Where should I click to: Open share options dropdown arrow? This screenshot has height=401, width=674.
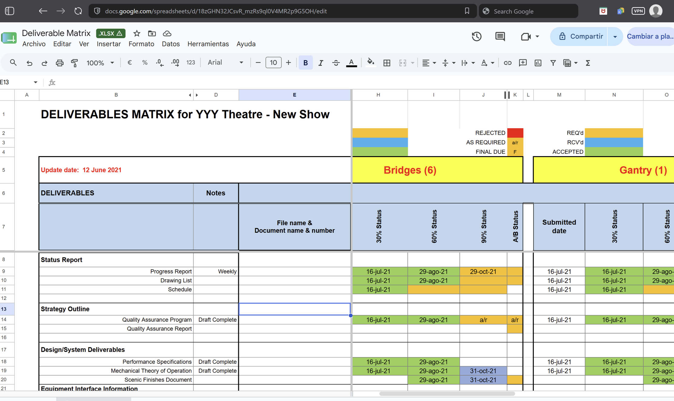615,36
